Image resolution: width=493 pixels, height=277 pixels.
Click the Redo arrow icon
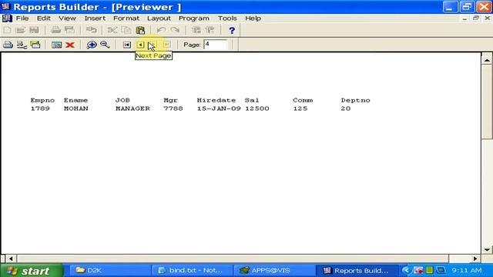click(175, 30)
